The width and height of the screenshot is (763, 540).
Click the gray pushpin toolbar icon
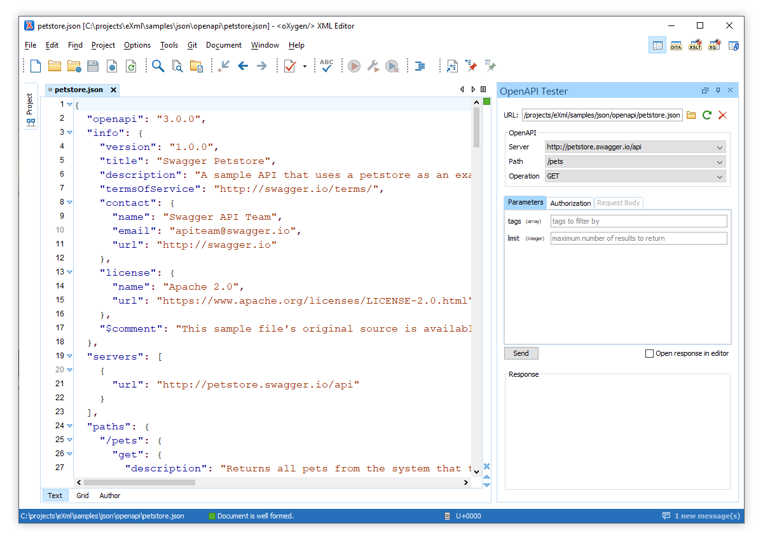coord(490,65)
